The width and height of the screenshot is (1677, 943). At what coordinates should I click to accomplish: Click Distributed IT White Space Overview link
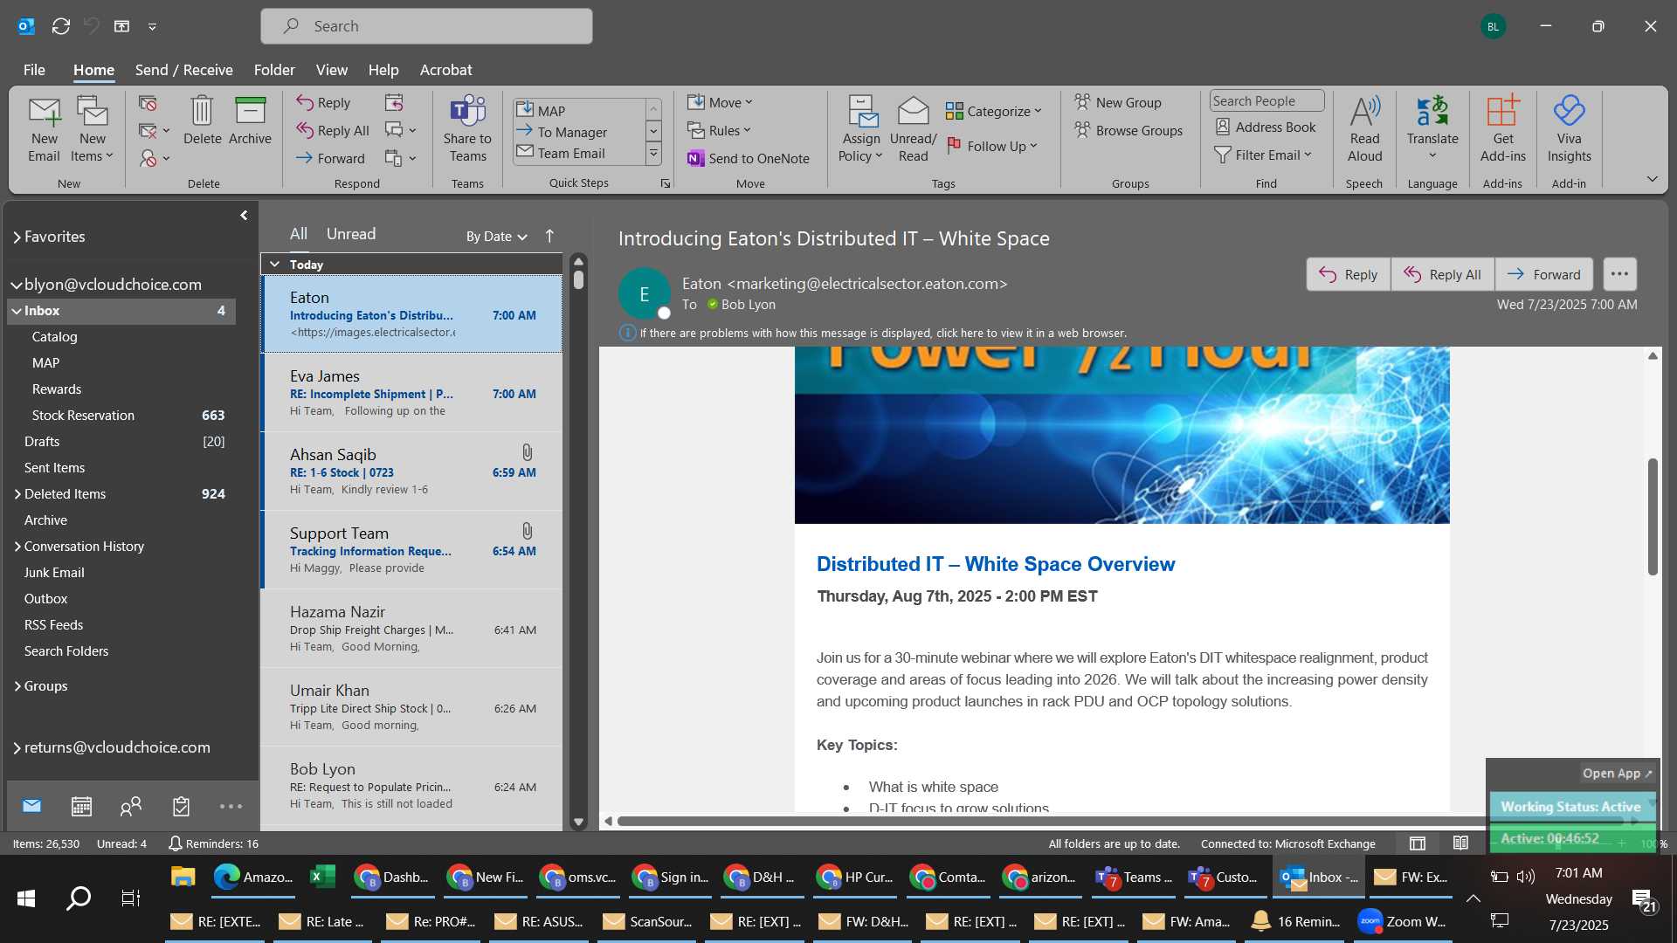tap(996, 564)
